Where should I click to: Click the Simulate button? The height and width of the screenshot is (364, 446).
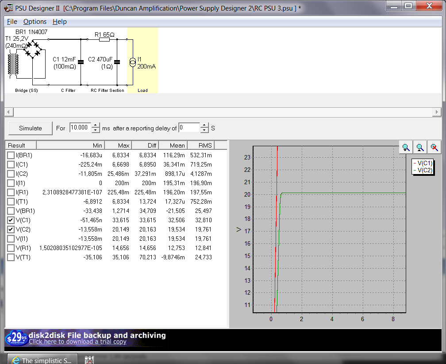pos(31,128)
